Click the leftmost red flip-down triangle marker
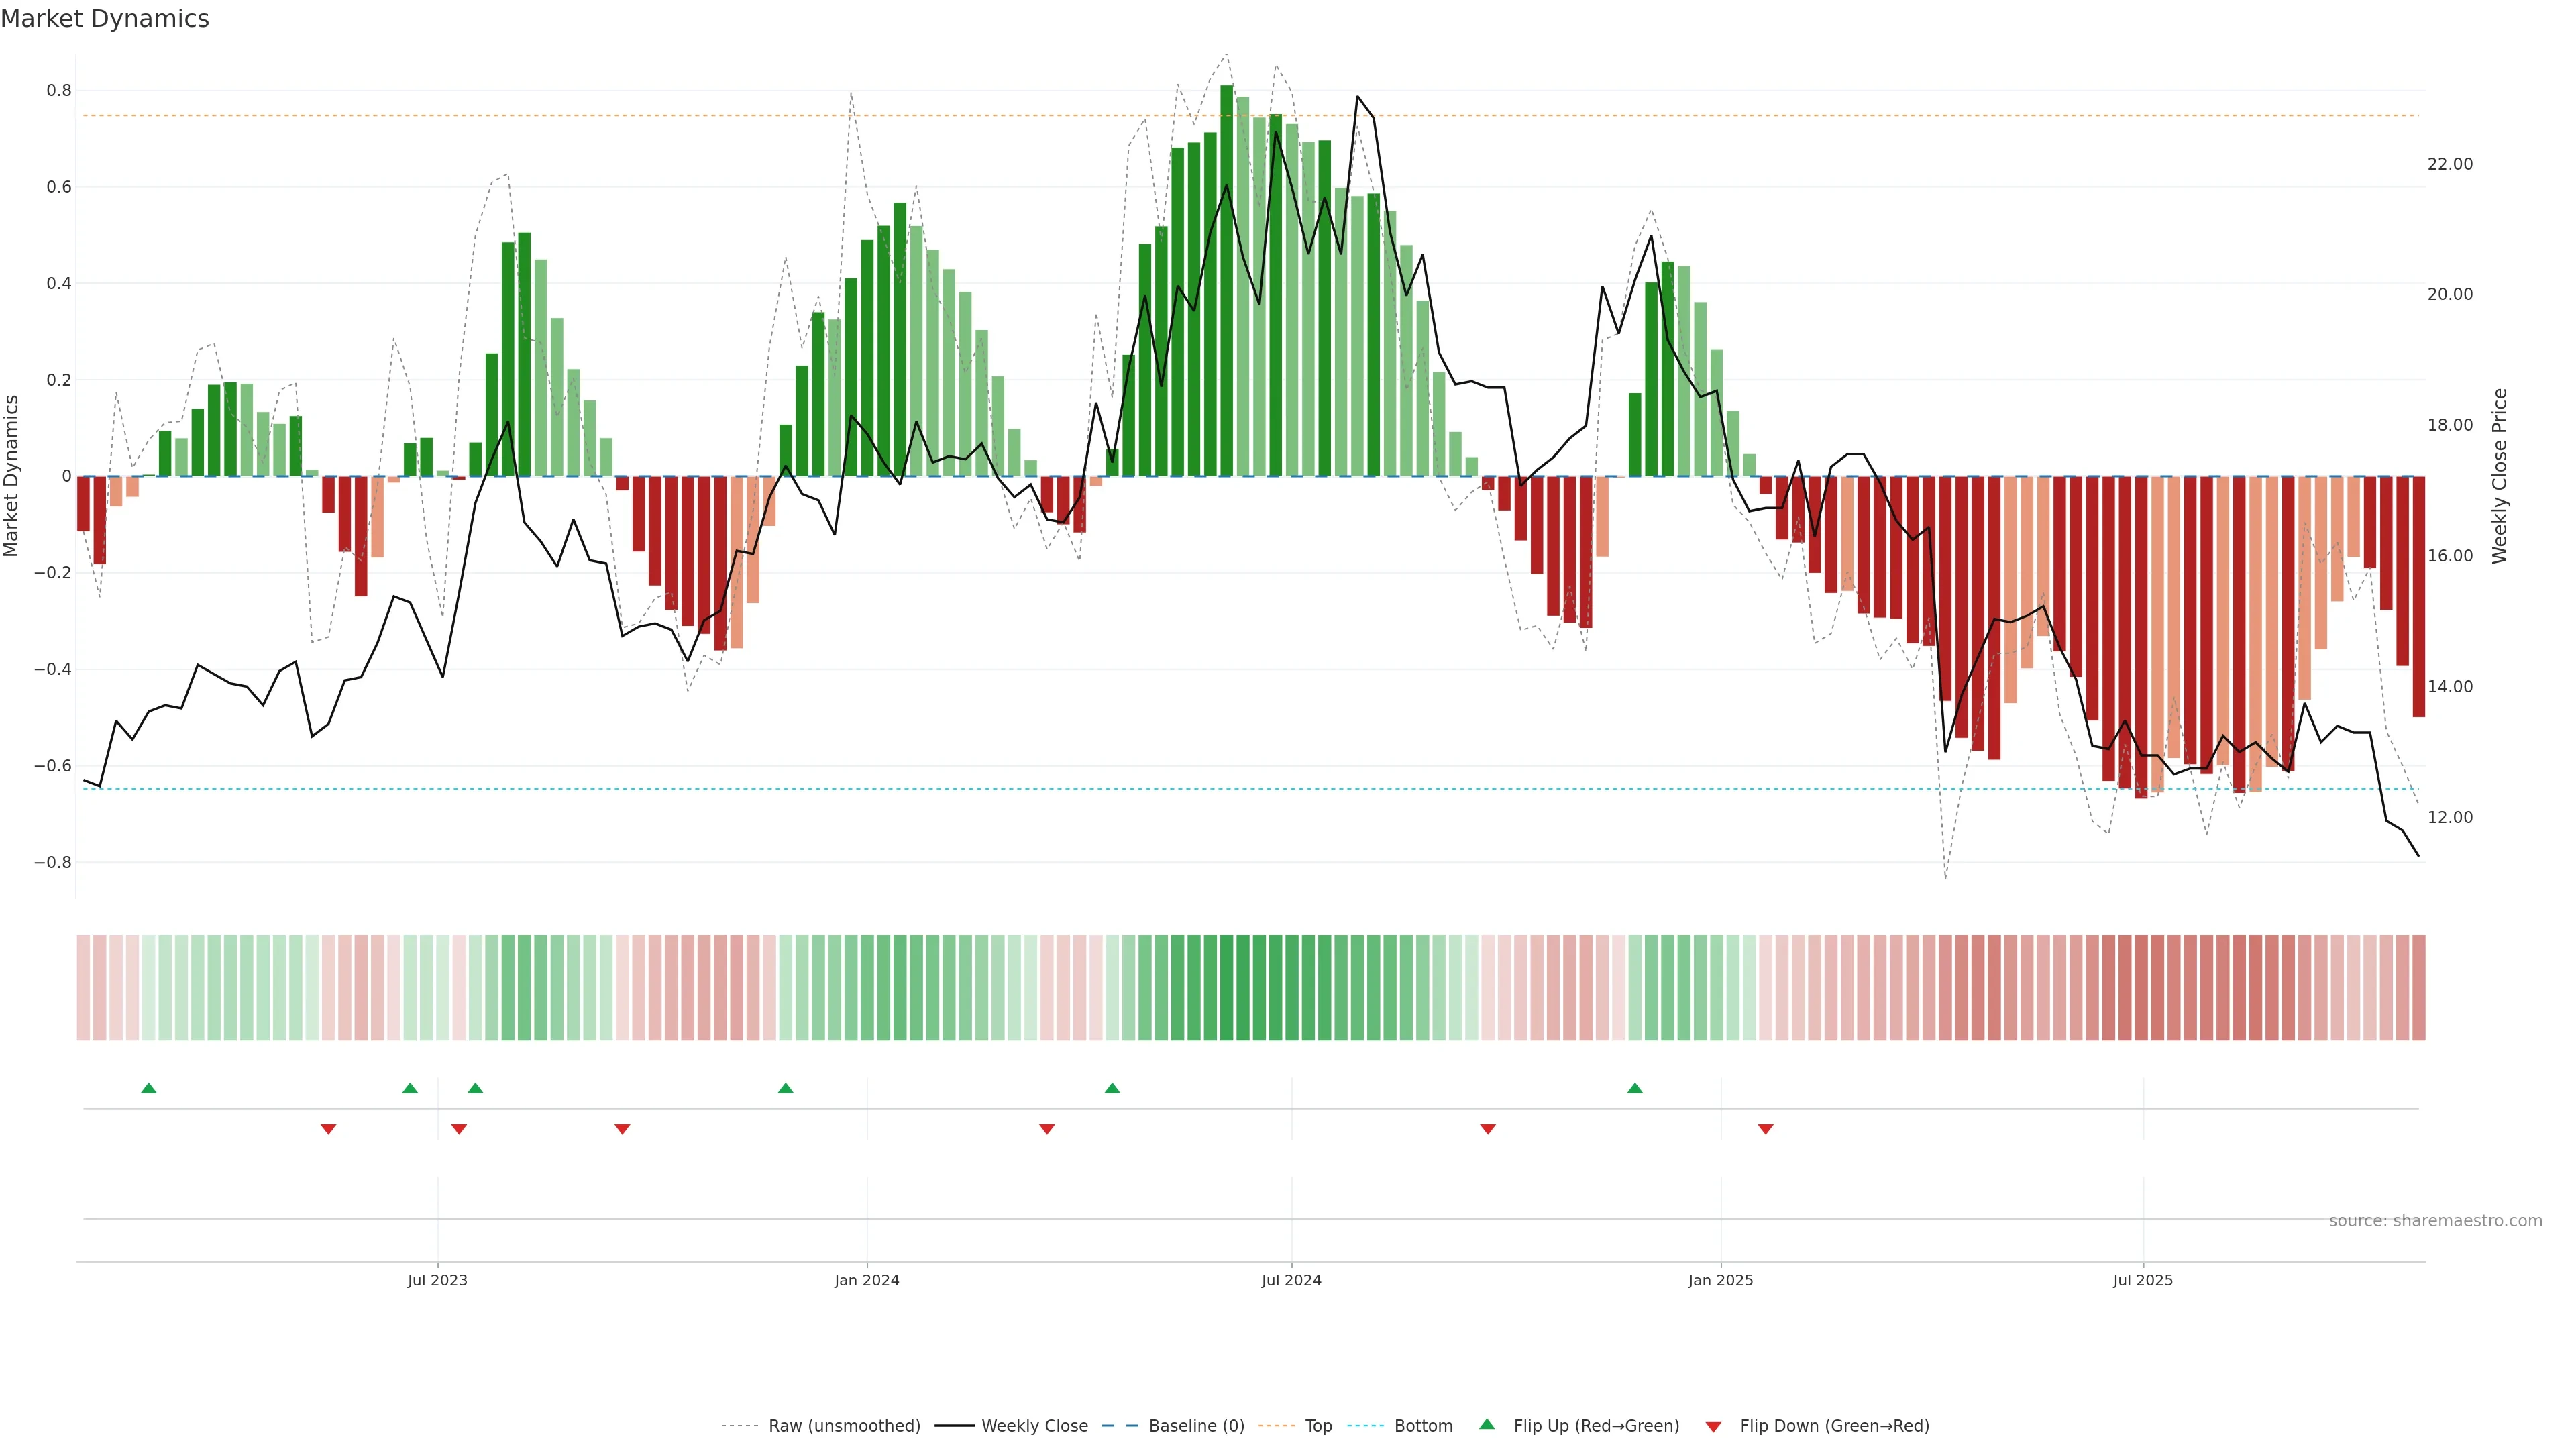2576x1449 pixels. [x=328, y=1129]
